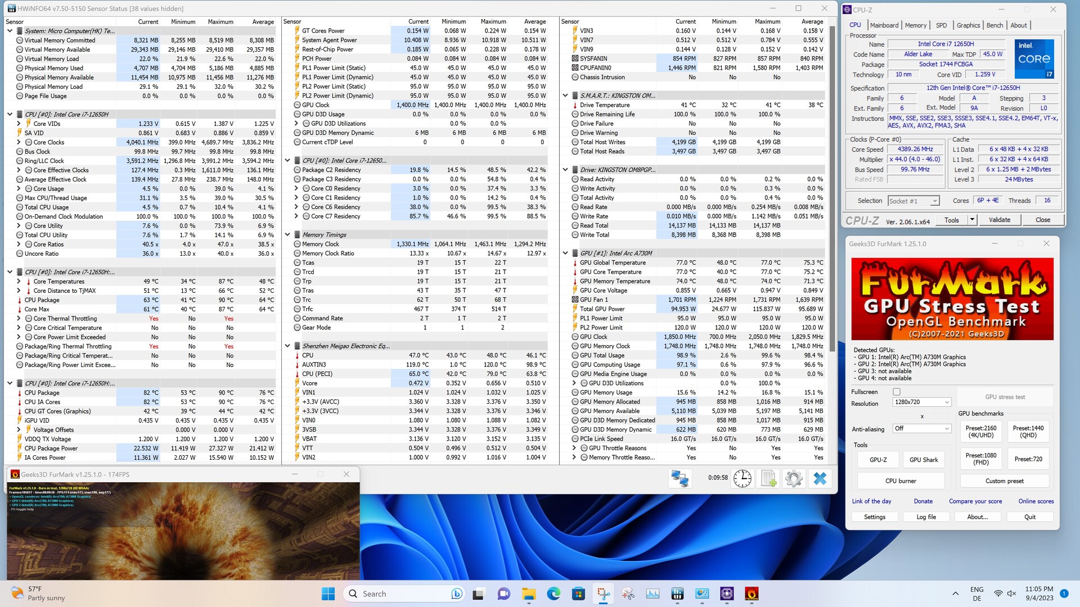Open the CPU-Z Socket selection dropdown
The image size is (1080, 607).
[913, 201]
